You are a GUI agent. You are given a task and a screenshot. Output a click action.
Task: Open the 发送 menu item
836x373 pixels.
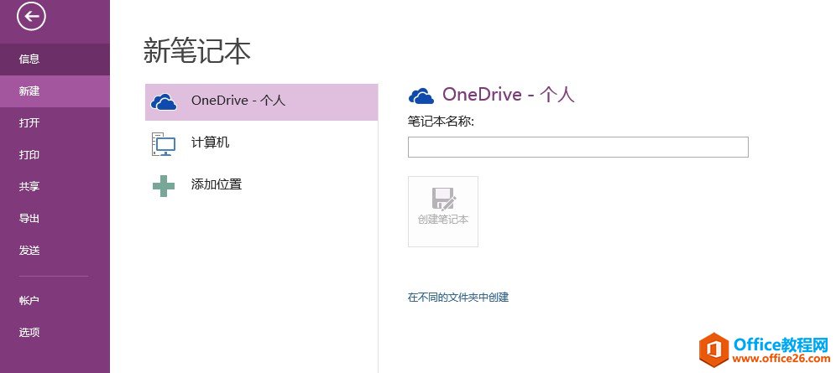point(29,251)
